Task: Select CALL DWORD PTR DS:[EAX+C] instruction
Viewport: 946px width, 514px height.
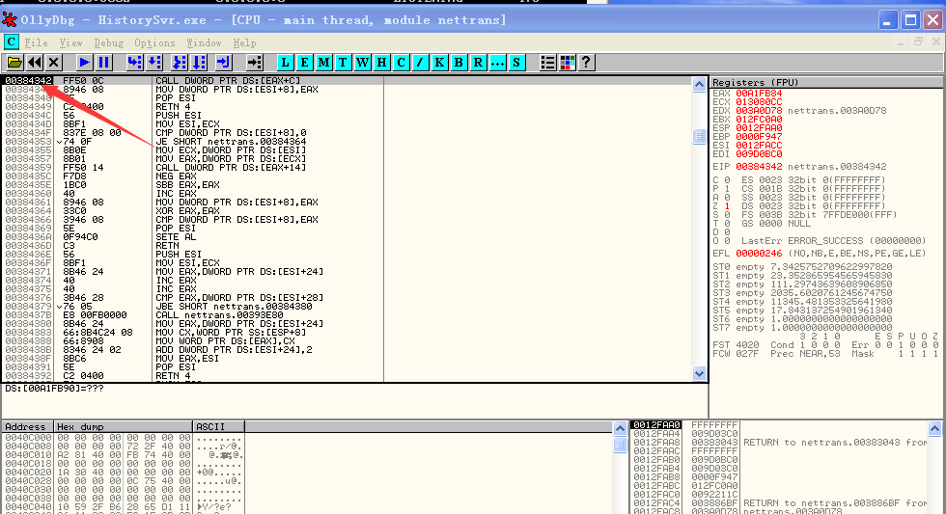Action: point(228,81)
